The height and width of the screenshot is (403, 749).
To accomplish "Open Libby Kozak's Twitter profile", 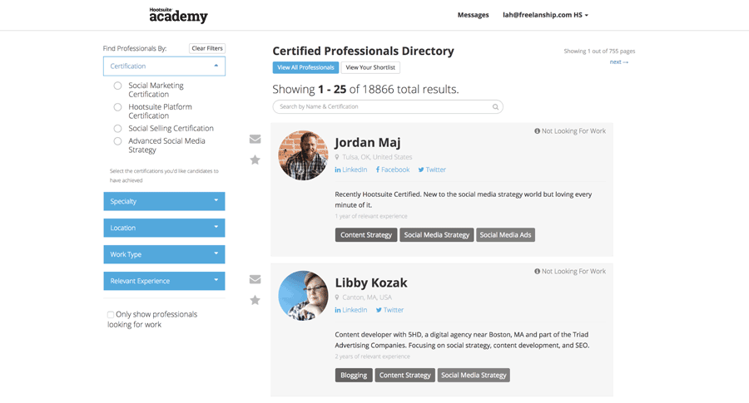I will click(x=389, y=310).
